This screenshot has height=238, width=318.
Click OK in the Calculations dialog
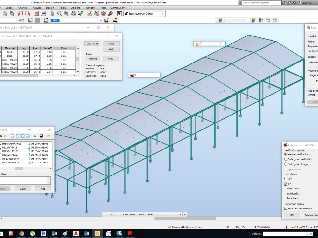tap(292, 215)
